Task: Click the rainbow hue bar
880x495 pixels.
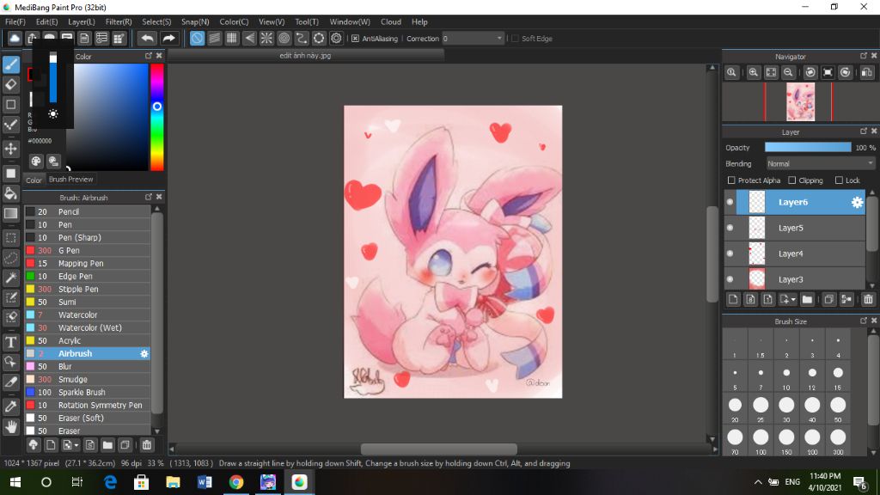Action: [x=157, y=117]
